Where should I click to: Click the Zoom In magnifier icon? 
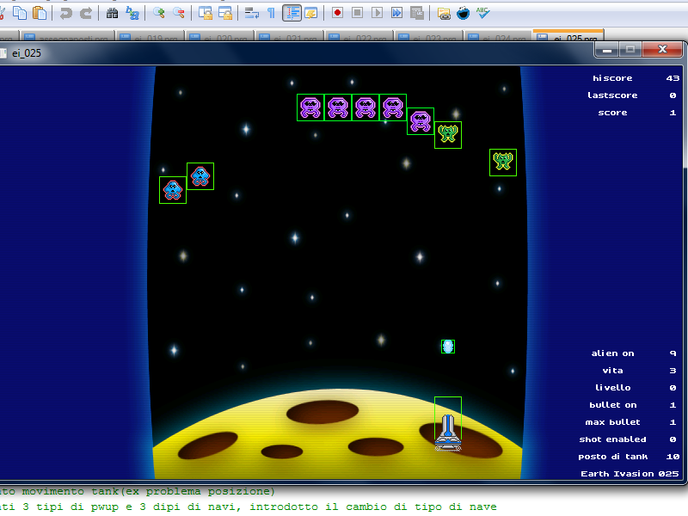tap(159, 13)
